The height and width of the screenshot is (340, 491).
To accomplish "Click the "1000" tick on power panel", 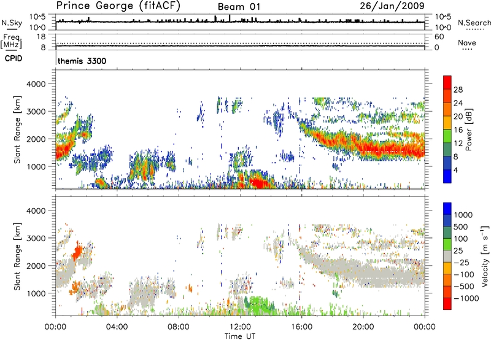I will tap(36, 166).
